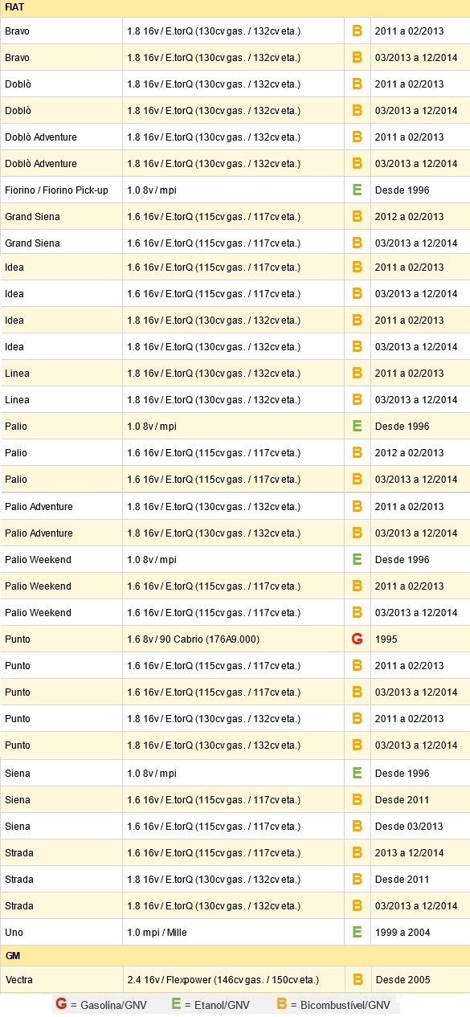Click '2012 a 02/2013' date in Grand Siena row

point(409,217)
